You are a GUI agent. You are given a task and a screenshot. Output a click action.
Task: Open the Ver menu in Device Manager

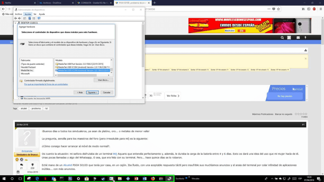coord(35,14)
